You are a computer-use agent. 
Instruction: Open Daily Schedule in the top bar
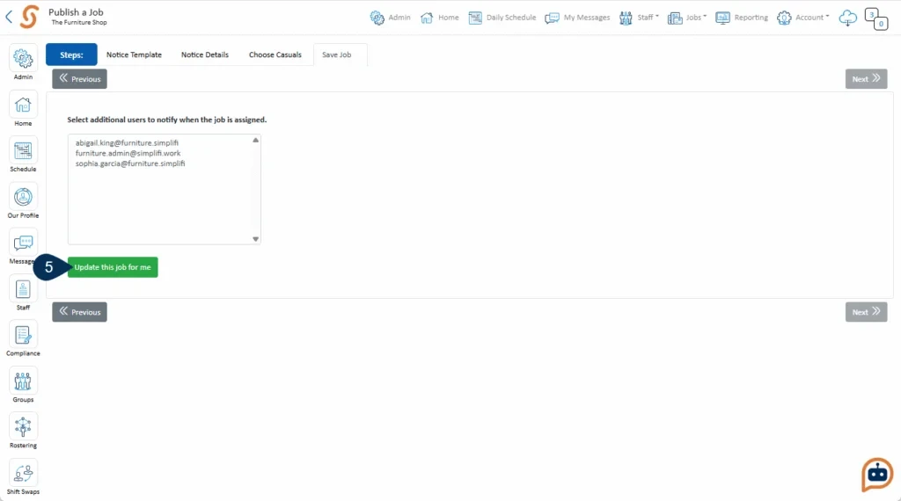point(502,18)
